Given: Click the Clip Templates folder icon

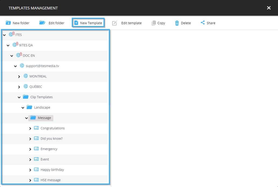Looking at the screenshot, I should (26, 97).
